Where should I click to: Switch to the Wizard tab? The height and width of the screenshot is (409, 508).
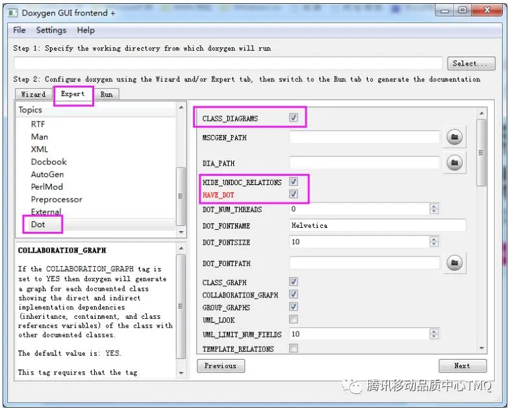[34, 94]
